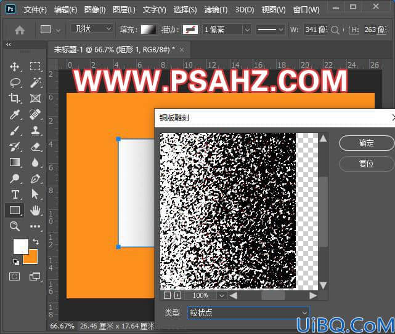The width and height of the screenshot is (395, 334).
Task: Open the 窗口(W) menu
Action: (306, 10)
